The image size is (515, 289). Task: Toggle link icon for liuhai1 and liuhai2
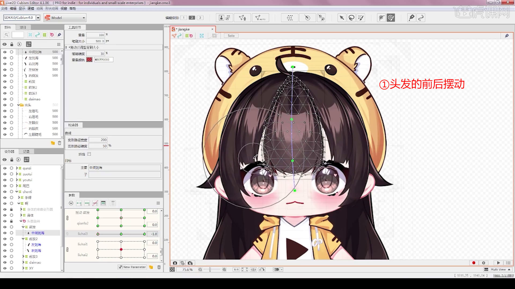(x=67, y=250)
